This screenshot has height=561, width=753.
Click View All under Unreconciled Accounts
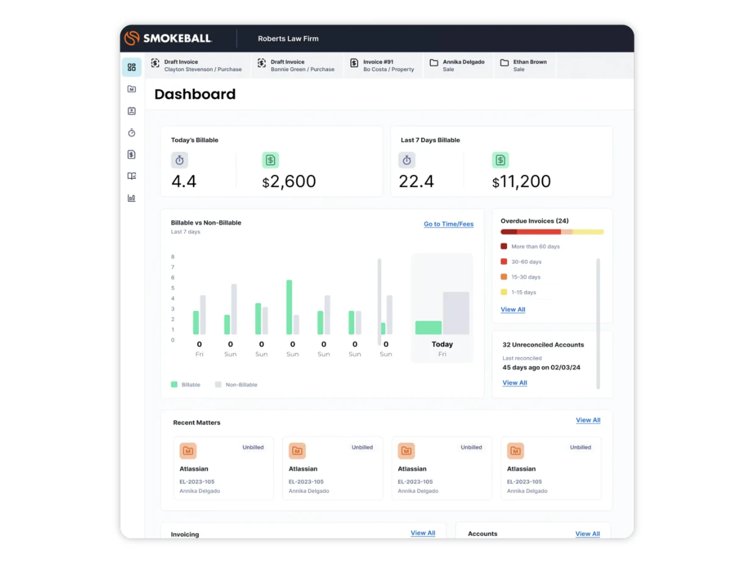click(515, 383)
